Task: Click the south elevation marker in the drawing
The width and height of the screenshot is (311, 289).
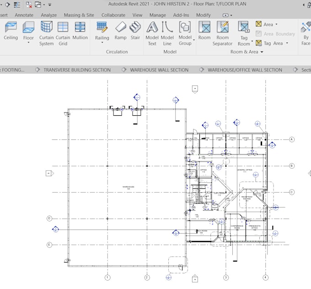Action: pyautogui.click(x=195, y=278)
